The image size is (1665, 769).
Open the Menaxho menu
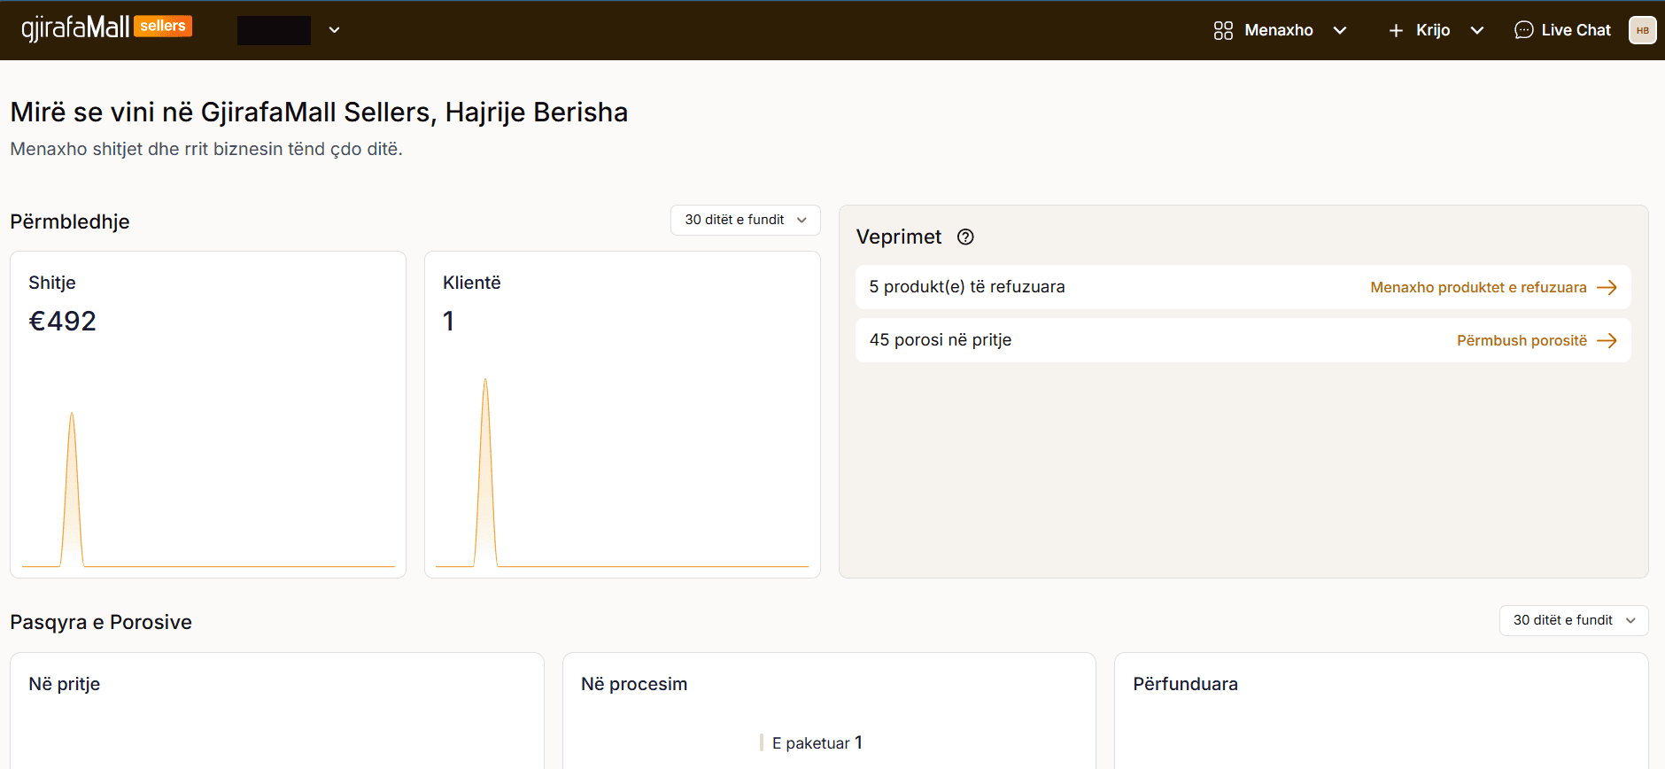(1280, 30)
